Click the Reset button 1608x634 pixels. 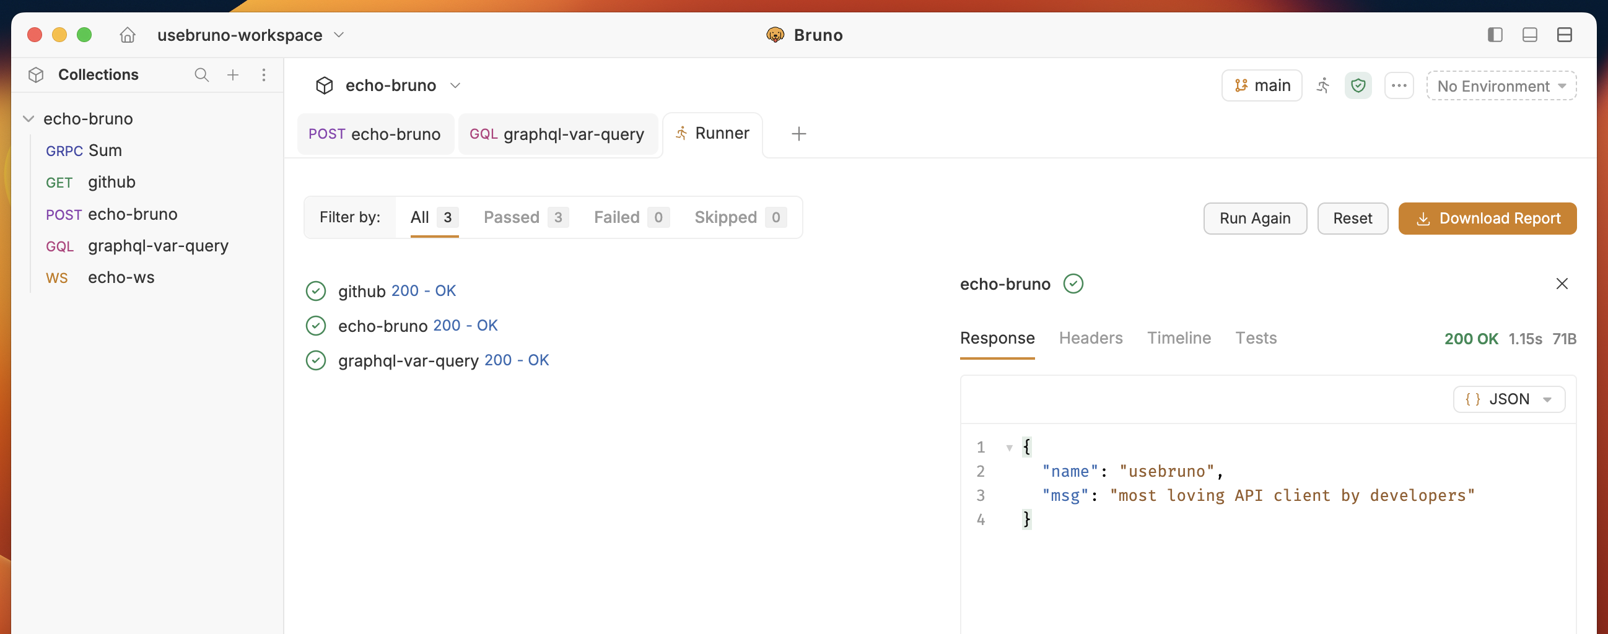(x=1352, y=219)
